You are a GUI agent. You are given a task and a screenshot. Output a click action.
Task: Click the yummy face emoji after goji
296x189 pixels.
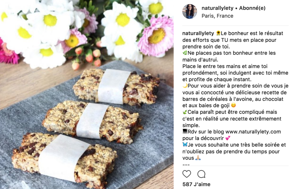tap(234, 105)
